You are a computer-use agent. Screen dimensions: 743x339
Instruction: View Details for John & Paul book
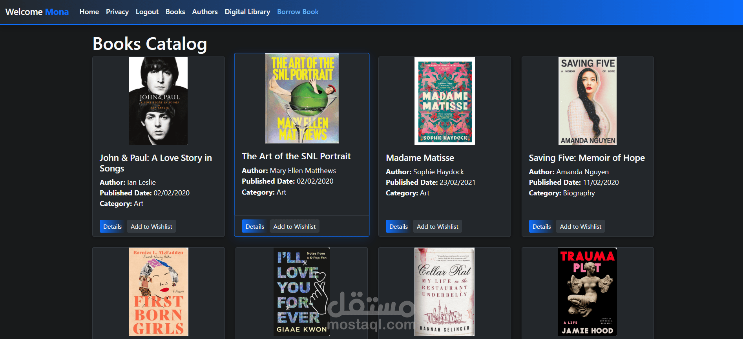tap(112, 226)
